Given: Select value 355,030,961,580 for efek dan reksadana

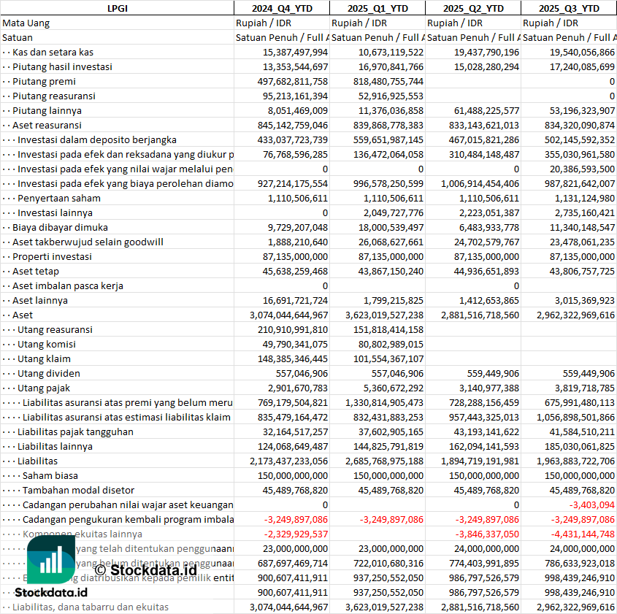Looking at the screenshot, I should pos(579,154).
